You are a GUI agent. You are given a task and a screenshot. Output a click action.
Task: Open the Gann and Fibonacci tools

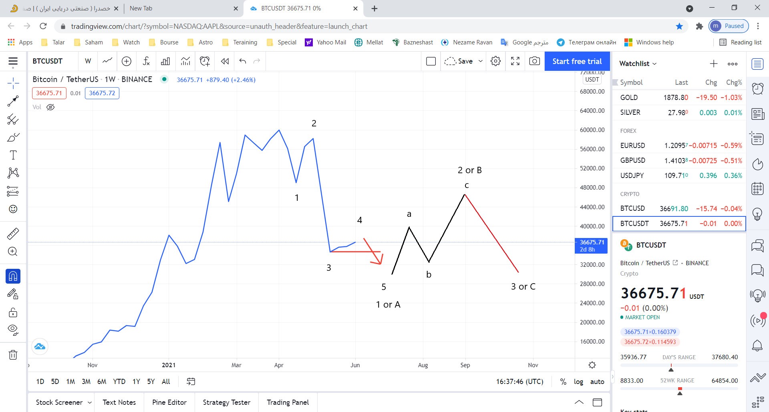[13, 119]
